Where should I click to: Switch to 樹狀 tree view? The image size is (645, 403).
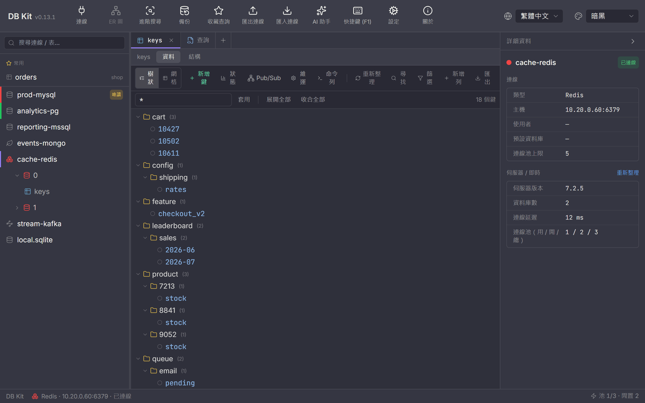click(x=147, y=78)
